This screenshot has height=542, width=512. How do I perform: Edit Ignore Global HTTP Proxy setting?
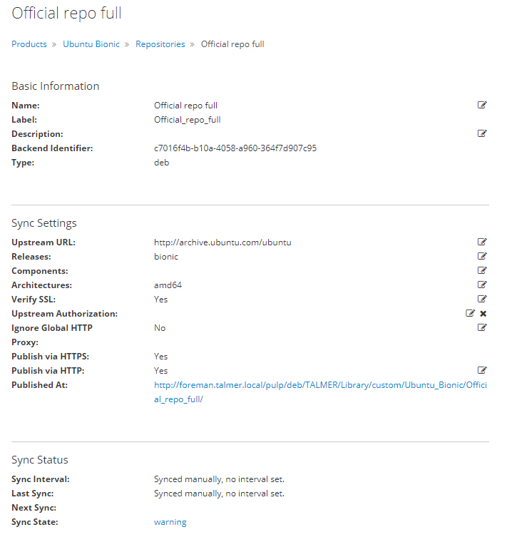pos(482,327)
